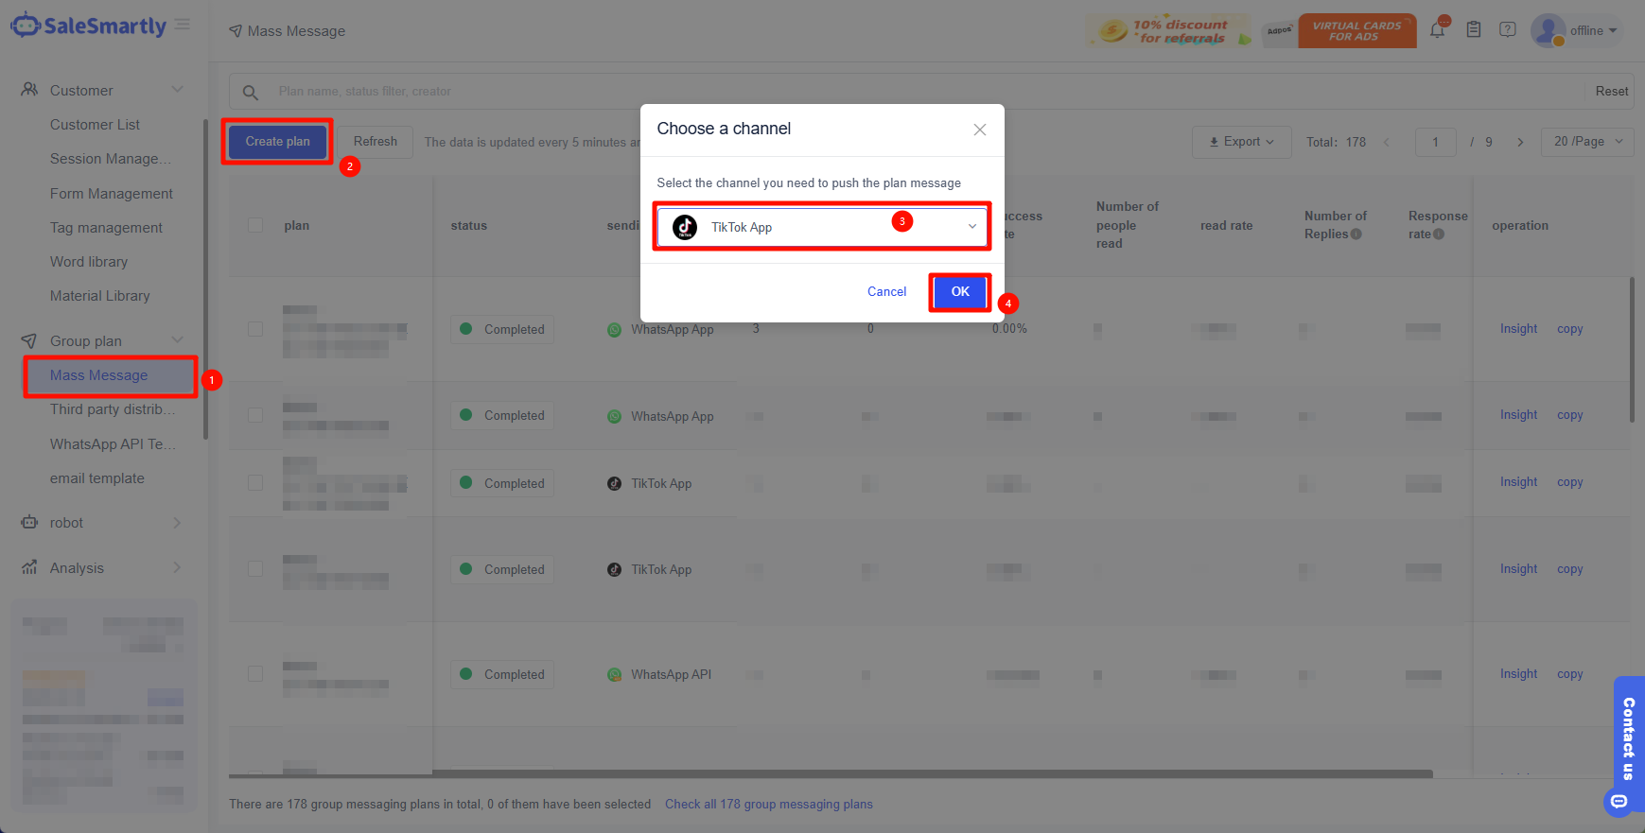Collapse the Customer menu section
This screenshot has width=1645, height=833.
177,90
